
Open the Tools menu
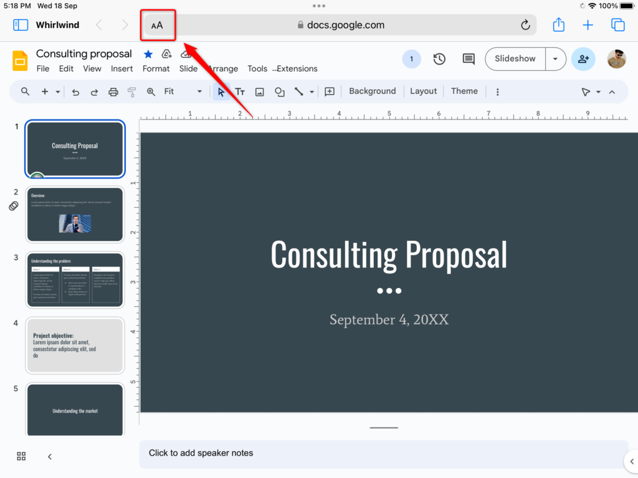click(257, 68)
